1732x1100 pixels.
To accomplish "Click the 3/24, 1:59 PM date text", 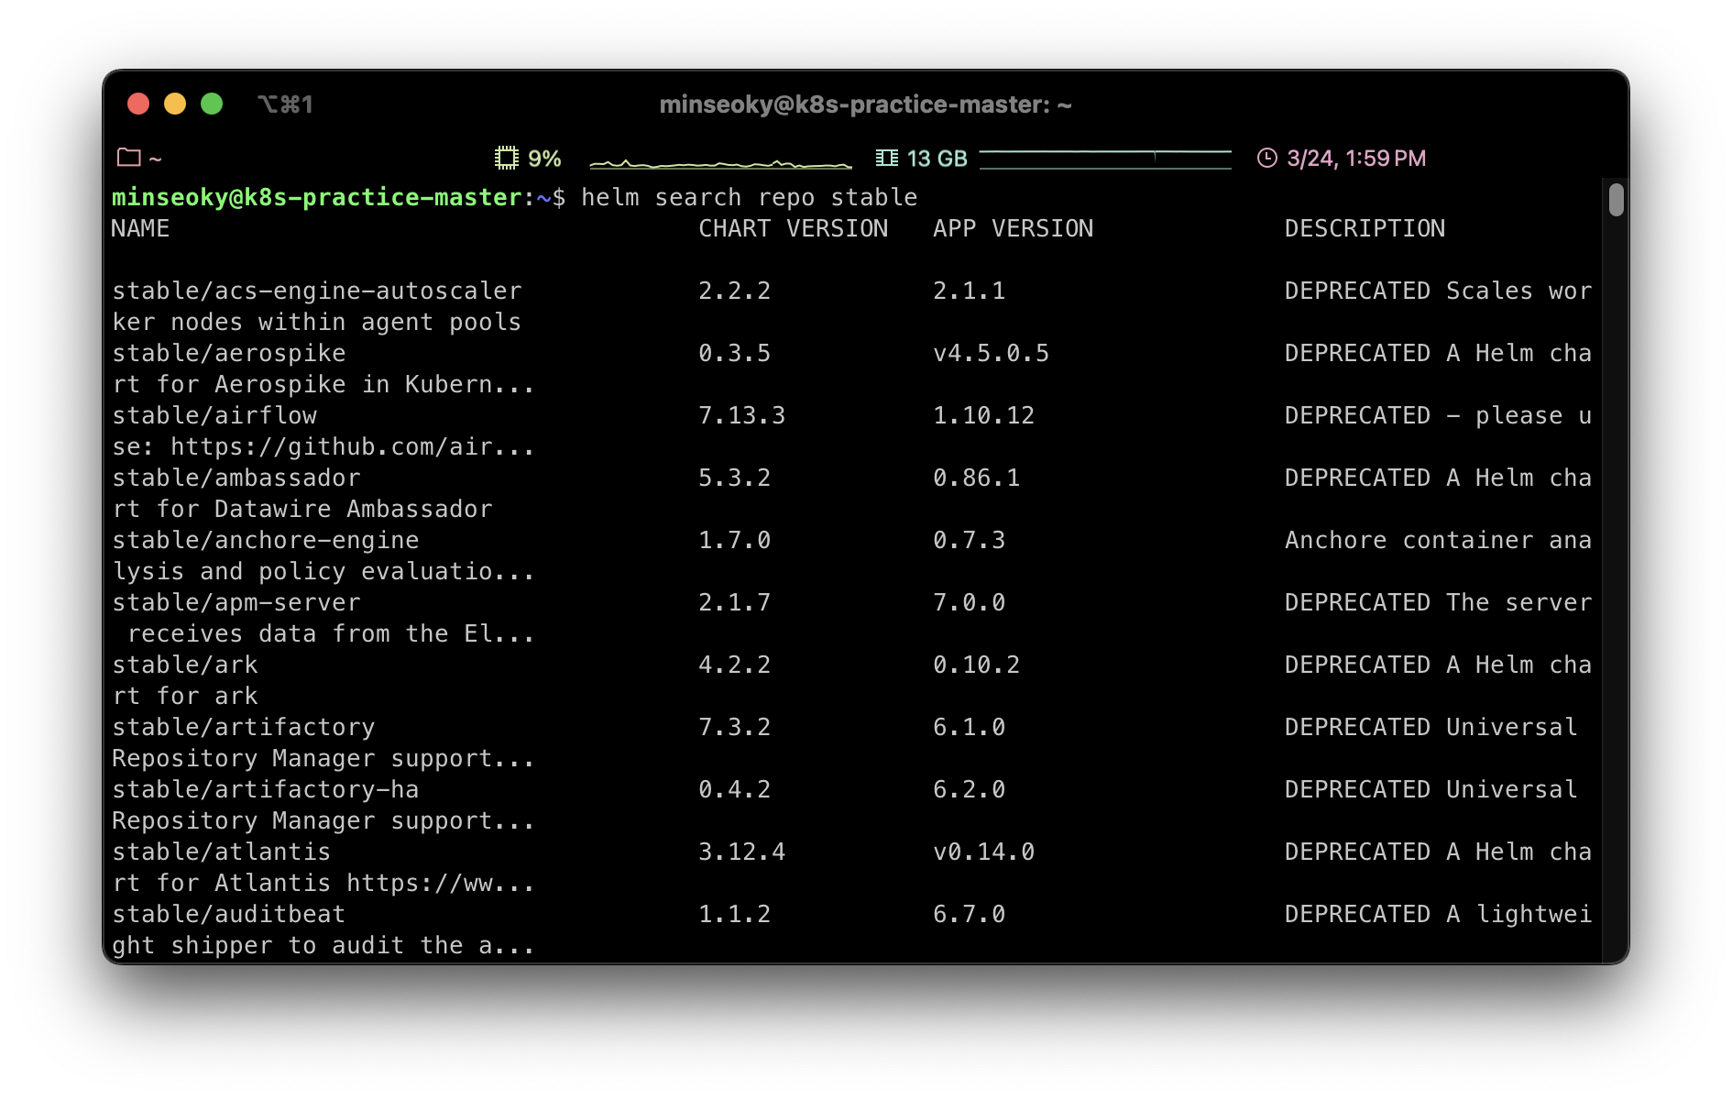I will (x=1356, y=159).
